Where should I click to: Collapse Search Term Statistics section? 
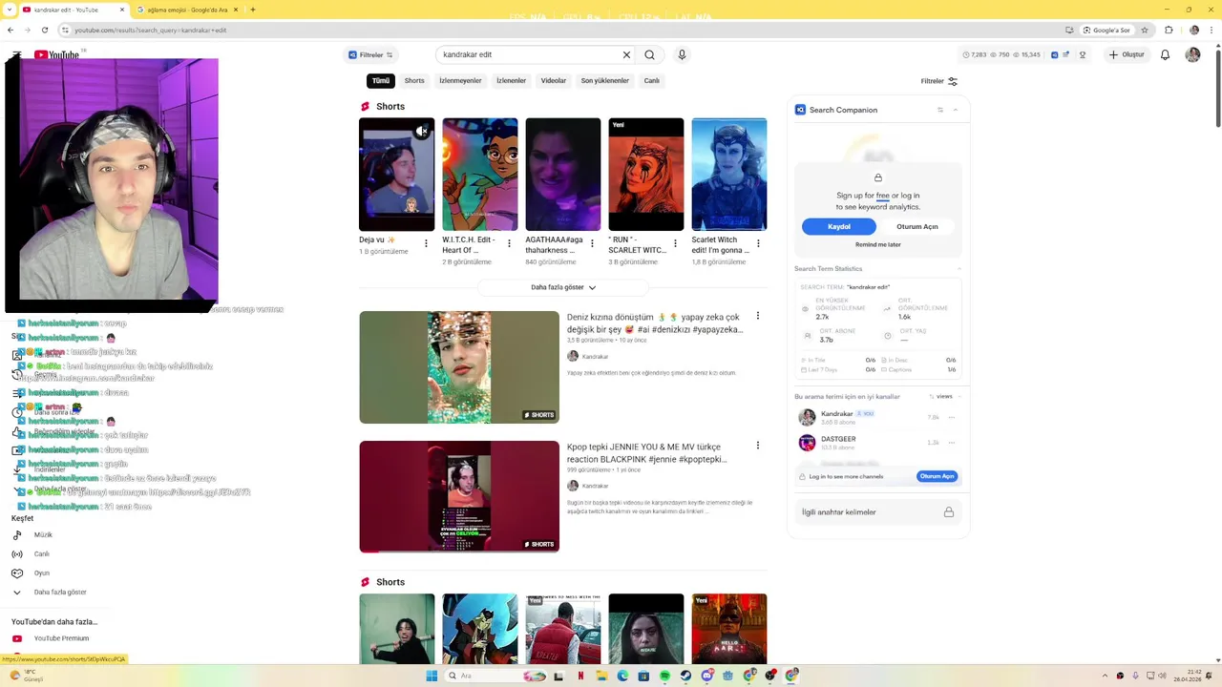[959, 269]
